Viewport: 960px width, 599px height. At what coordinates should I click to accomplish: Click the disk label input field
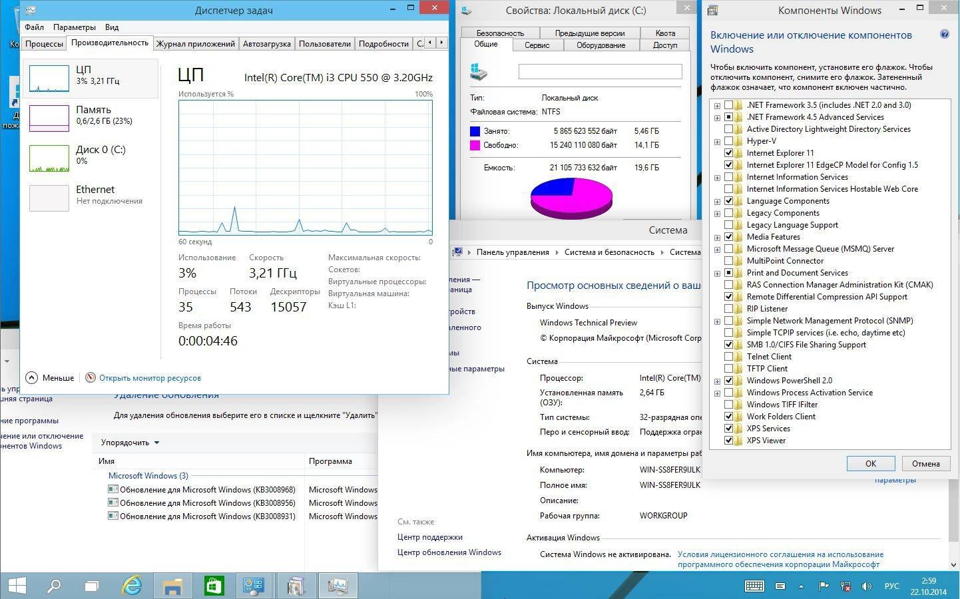[x=600, y=71]
